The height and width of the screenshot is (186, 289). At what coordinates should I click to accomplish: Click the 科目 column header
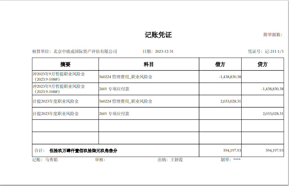click(148, 64)
